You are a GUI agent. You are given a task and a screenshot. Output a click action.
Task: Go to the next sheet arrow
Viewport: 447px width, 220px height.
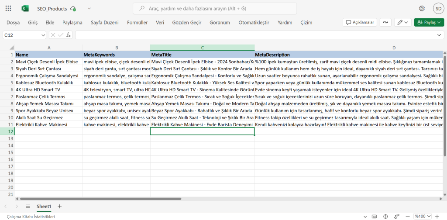(17, 206)
